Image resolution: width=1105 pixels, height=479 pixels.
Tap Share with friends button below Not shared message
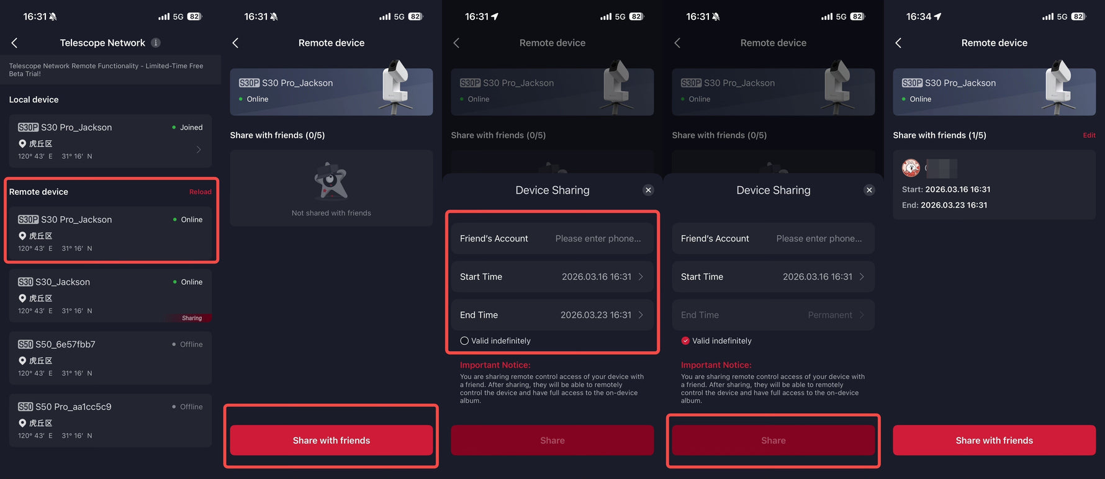point(331,441)
